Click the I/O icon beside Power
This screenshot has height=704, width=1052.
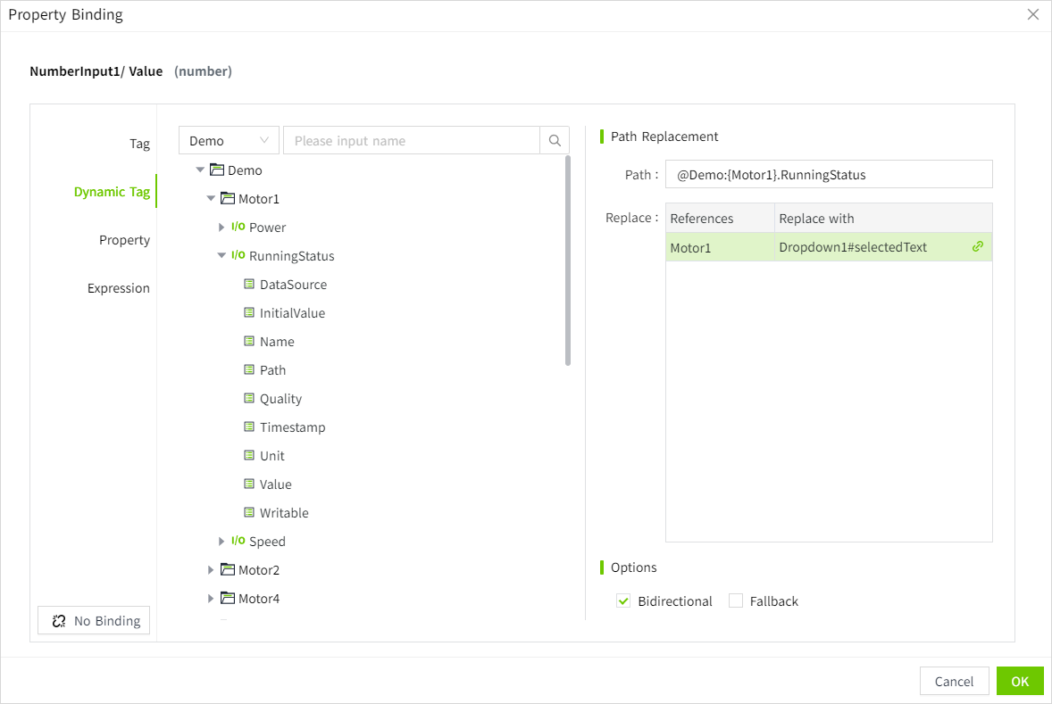tap(238, 228)
